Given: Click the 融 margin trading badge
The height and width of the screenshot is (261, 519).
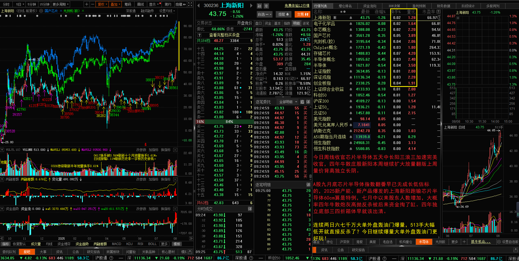Looking at the screenshot, I should click(259, 6).
